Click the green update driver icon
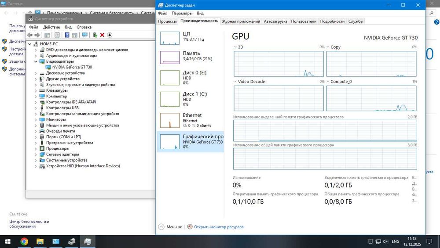The image size is (440, 248). click(x=95, y=35)
